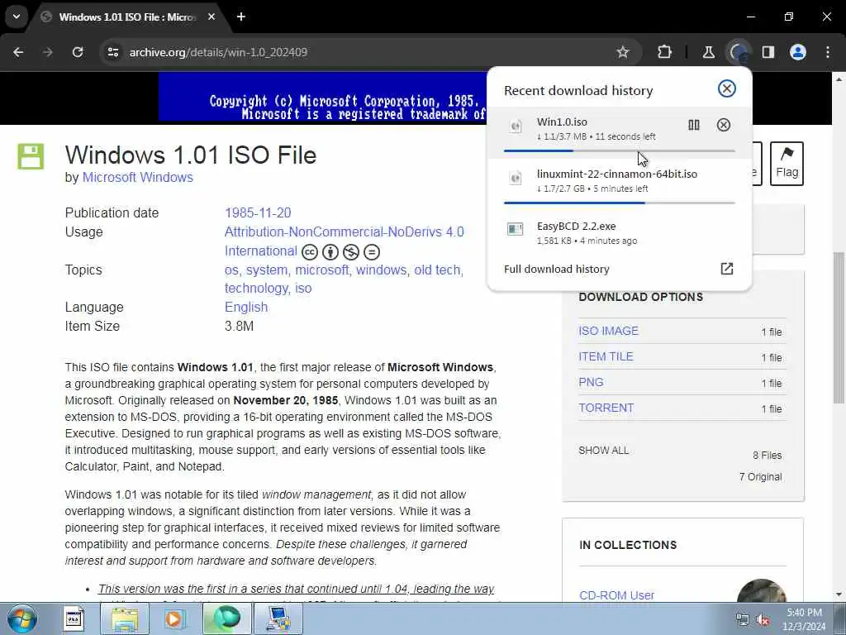Open Windows Media Player from taskbar
This screenshot has height=635, width=846.
pyautogui.click(x=174, y=618)
